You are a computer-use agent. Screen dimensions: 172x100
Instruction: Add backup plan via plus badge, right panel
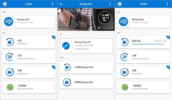(x=168, y=37)
